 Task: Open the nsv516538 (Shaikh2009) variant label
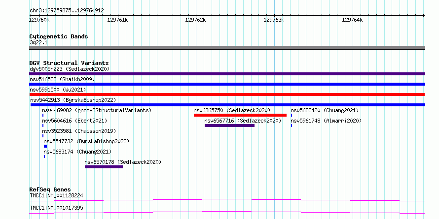62,79
